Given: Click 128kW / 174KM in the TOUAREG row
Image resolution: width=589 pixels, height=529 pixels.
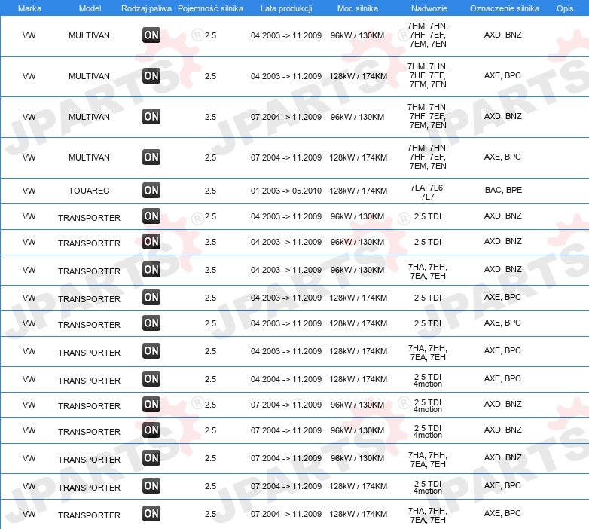Looking at the screenshot, I should pyautogui.click(x=358, y=191).
